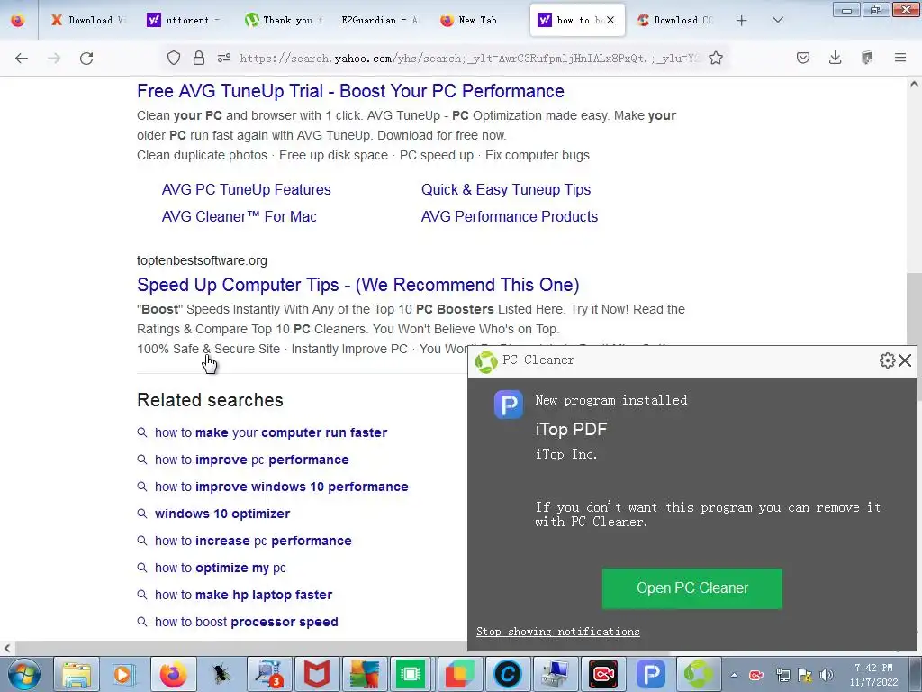Open AVG PC TuneUp Features link
Viewport: 922px width, 692px height.
(x=247, y=189)
